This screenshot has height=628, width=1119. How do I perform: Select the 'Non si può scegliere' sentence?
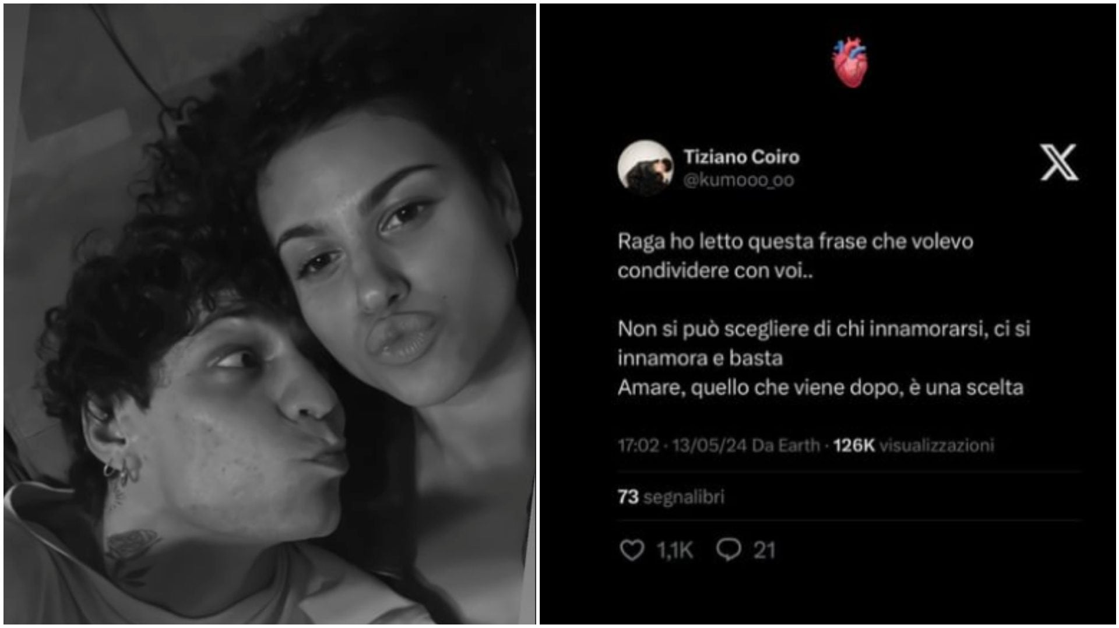point(824,343)
